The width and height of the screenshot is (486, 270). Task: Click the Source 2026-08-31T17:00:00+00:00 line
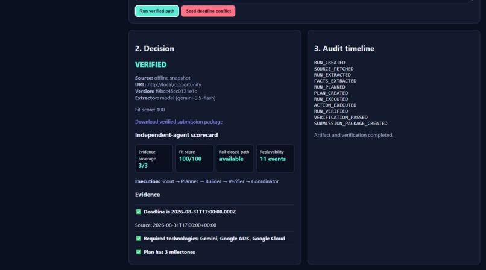coord(175,225)
